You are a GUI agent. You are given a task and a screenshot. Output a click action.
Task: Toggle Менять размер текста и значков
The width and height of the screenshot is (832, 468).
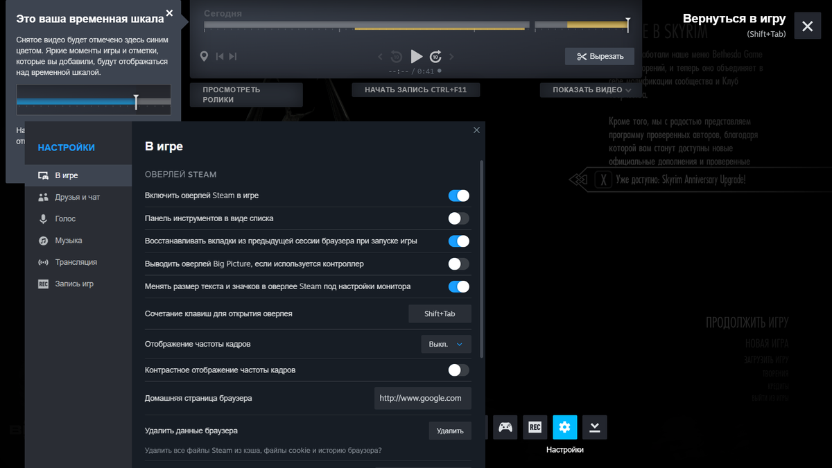pyautogui.click(x=458, y=286)
